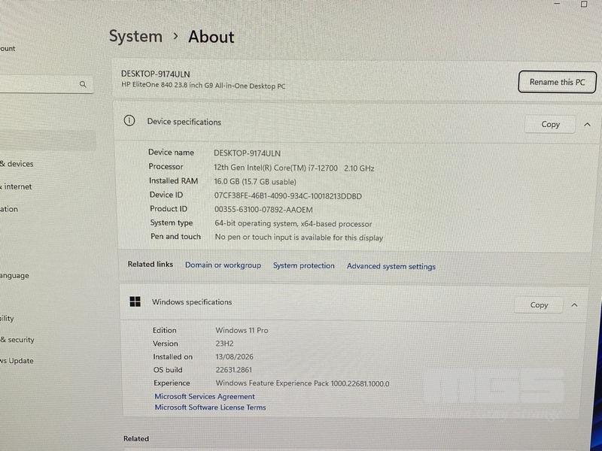Open the '& devices' sidebar item
The image size is (602, 451).
coord(17,164)
